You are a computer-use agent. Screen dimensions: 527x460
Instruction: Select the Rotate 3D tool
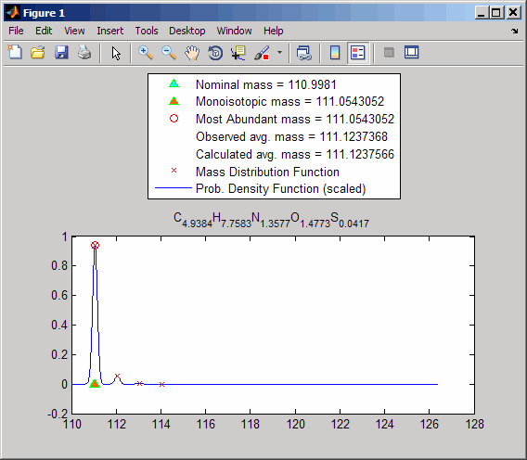[215, 53]
